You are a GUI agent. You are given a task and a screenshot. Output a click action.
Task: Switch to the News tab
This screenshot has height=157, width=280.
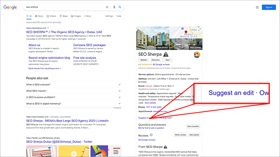point(39,16)
